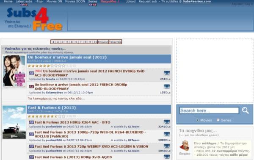Open the Latest subs menu

coord(24,1)
